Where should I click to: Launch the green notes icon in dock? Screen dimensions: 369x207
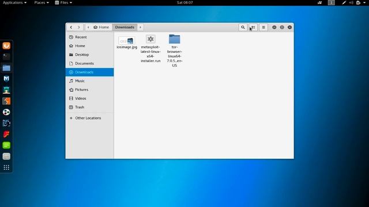pos(6,145)
